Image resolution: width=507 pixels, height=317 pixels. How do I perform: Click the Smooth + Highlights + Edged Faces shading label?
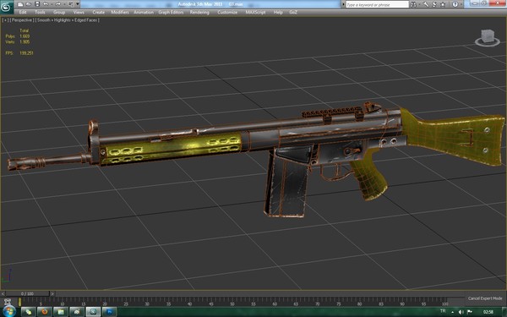point(68,20)
